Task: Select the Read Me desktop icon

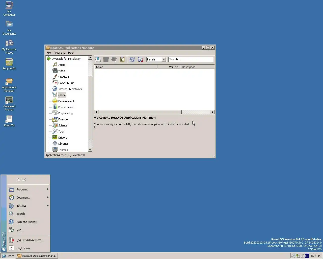Action: pos(9,121)
